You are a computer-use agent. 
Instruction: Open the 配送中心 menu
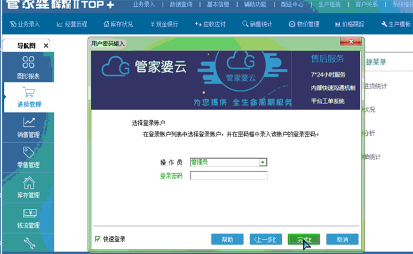(x=292, y=4)
